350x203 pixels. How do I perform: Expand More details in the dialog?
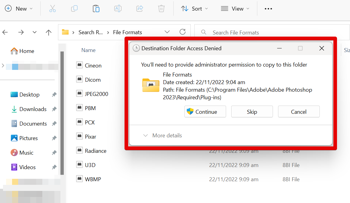(x=163, y=136)
